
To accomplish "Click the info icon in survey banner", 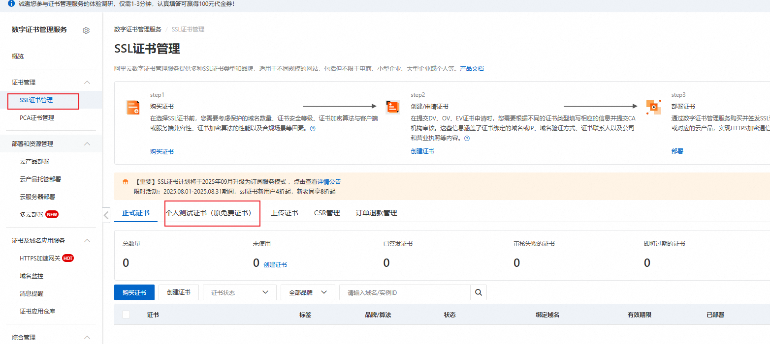I will pyautogui.click(x=11, y=3).
